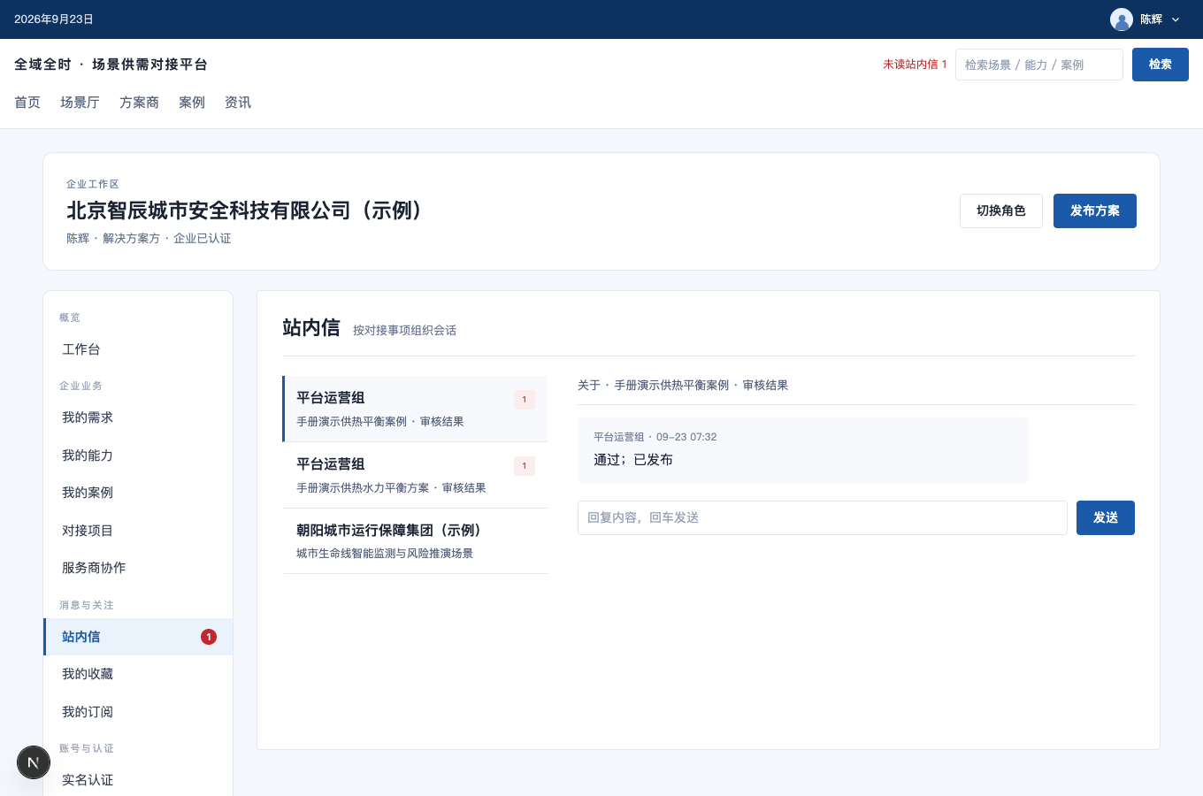Image resolution: width=1203 pixels, height=796 pixels.
Task: Select 站内信 in the sidebar
Action: tap(138, 637)
